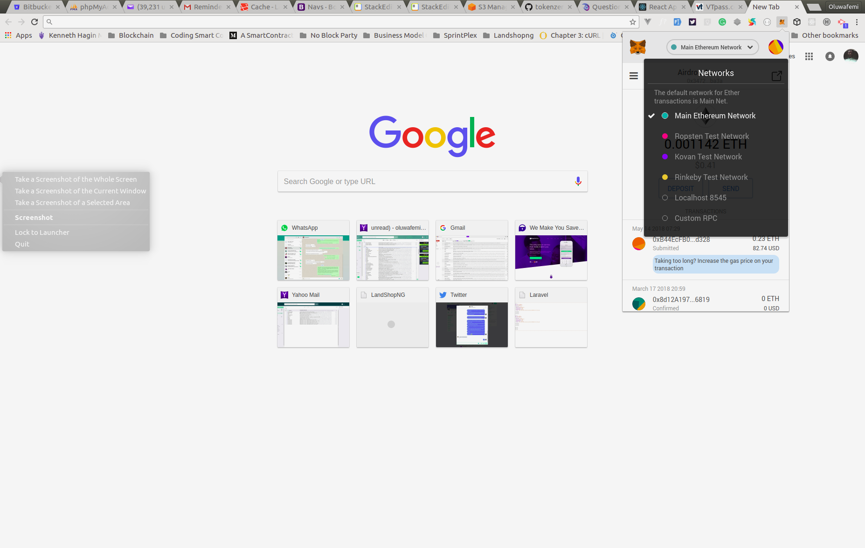This screenshot has width=865, height=548.
Task: Click the Networks popout external-link icon
Action: 776,76
